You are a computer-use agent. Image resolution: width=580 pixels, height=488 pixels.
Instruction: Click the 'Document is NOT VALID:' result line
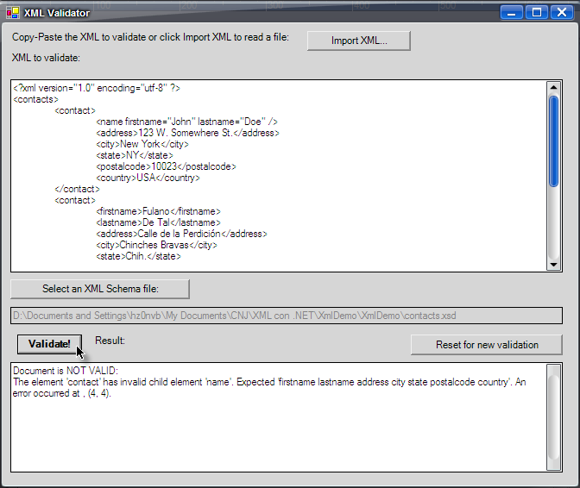coord(66,371)
